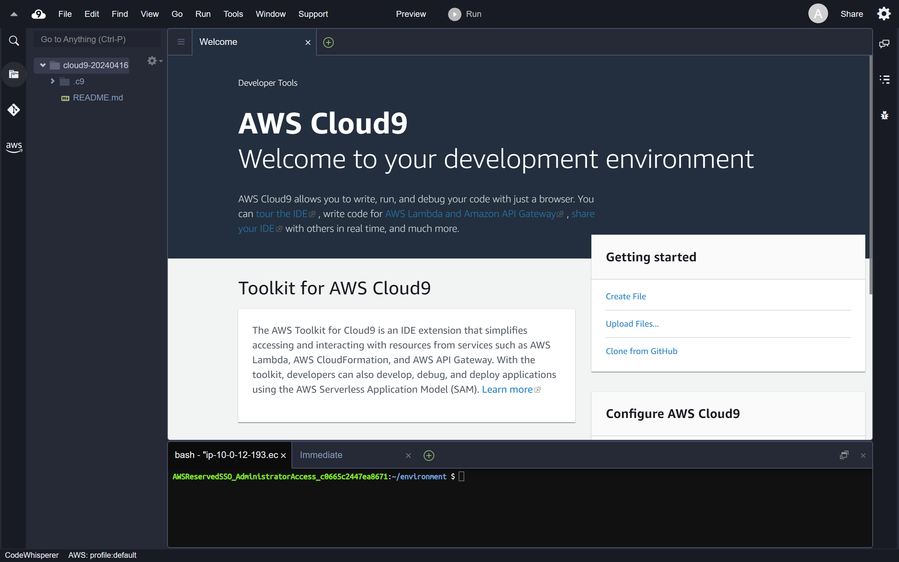
Task: Open the AWS Toolkit sidebar panel
Action: coord(14,147)
